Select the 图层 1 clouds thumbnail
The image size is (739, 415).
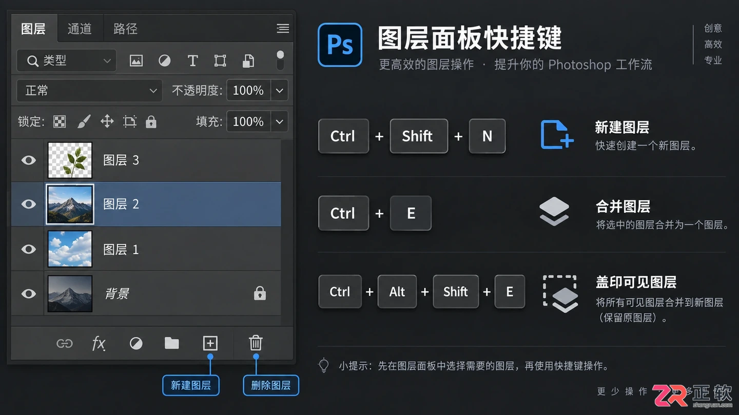[x=70, y=249]
